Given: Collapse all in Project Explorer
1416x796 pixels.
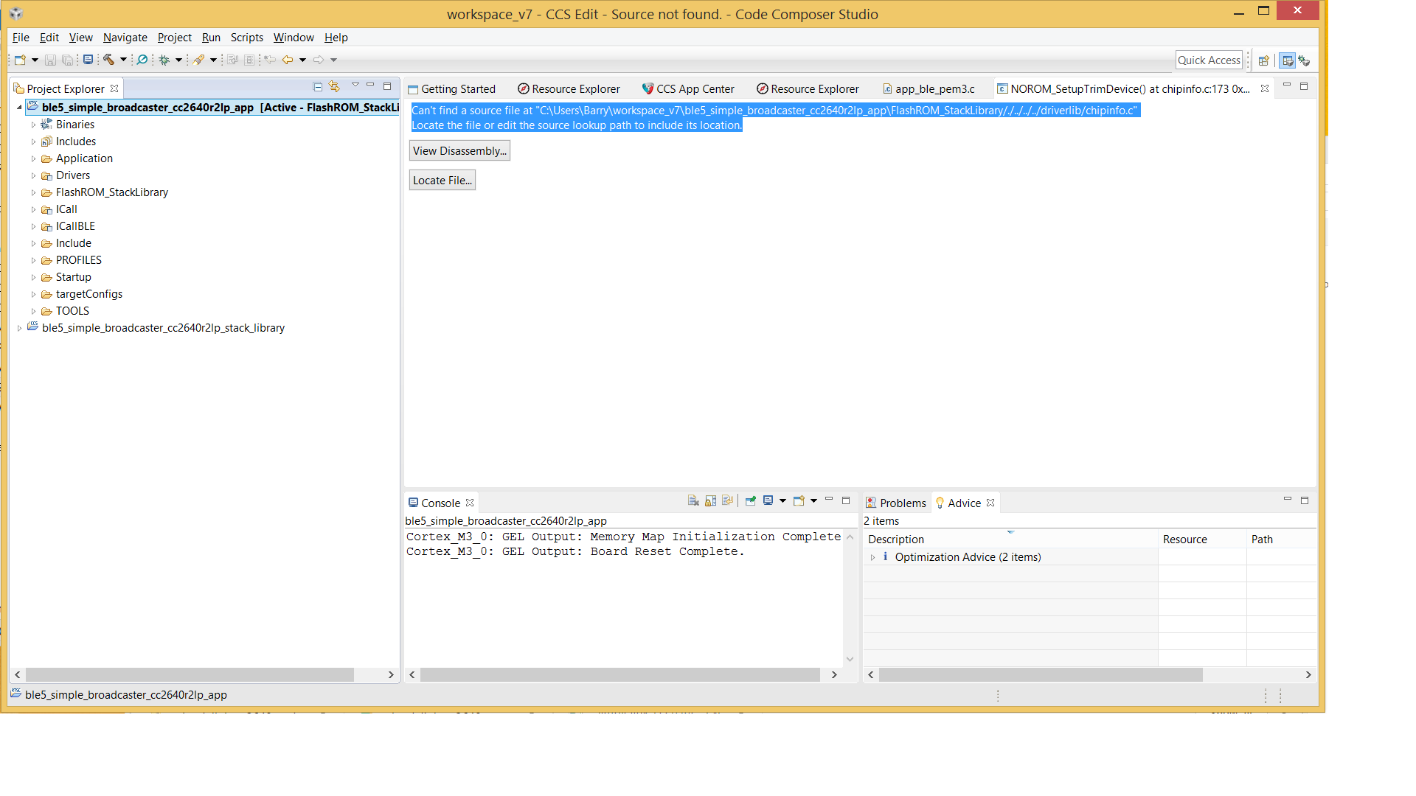Looking at the screenshot, I should point(318,87).
